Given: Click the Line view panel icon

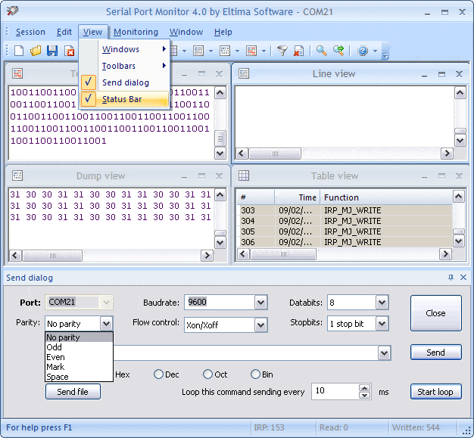Looking at the screenshot, I should (244, 73).
